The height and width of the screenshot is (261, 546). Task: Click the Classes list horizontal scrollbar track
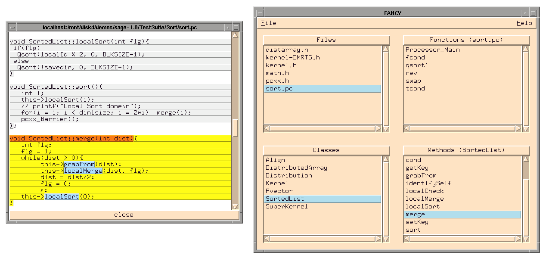323,239
